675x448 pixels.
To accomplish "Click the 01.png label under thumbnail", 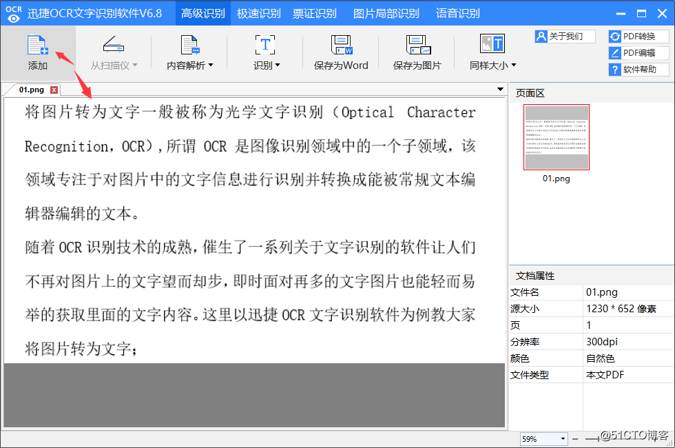I will pyautogui.click(x=557, y=179).
